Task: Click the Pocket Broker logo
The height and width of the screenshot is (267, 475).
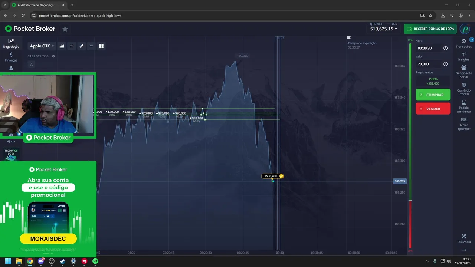Action: click(x=30, y=29)
